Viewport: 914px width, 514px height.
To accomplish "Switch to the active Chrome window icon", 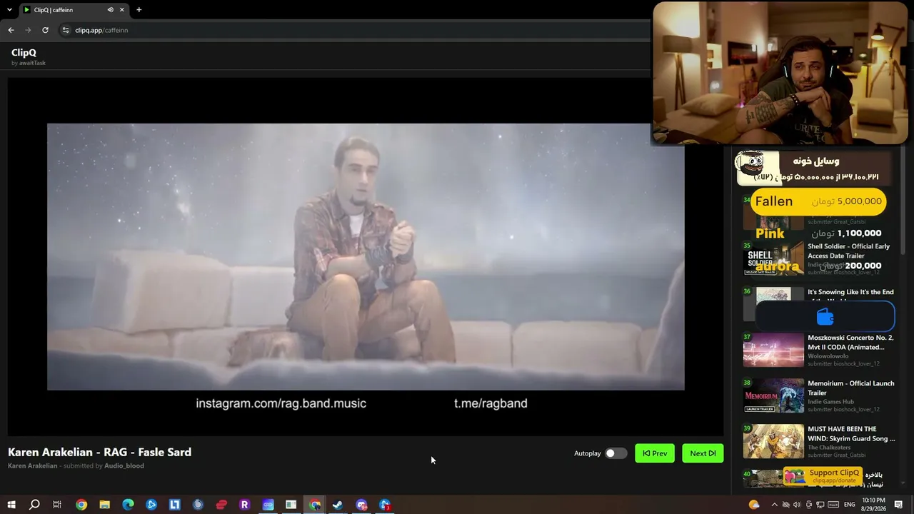I will coord(314,505).
